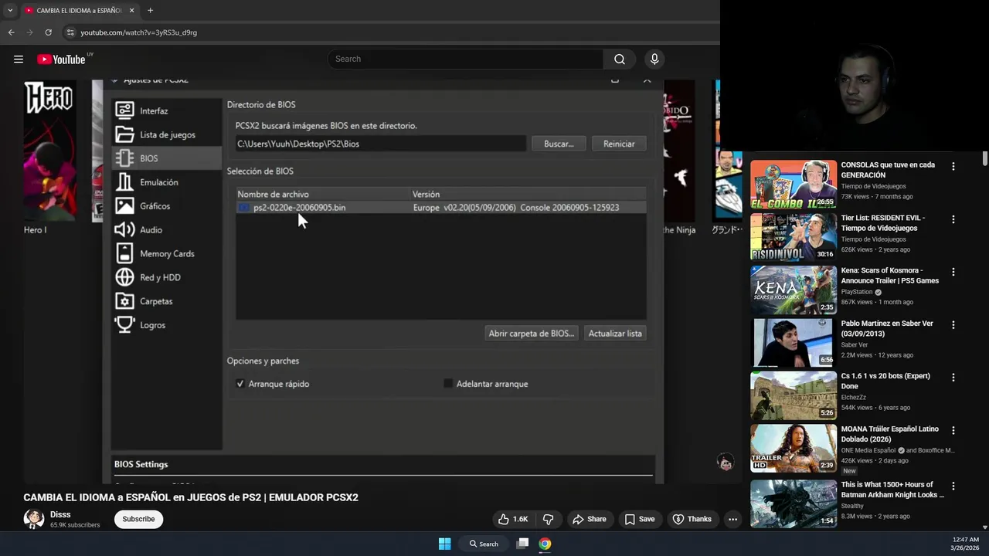The height and width of the screenshot is (556, 989).
Task: Reload the browser page
Action: tap(48, 32)
